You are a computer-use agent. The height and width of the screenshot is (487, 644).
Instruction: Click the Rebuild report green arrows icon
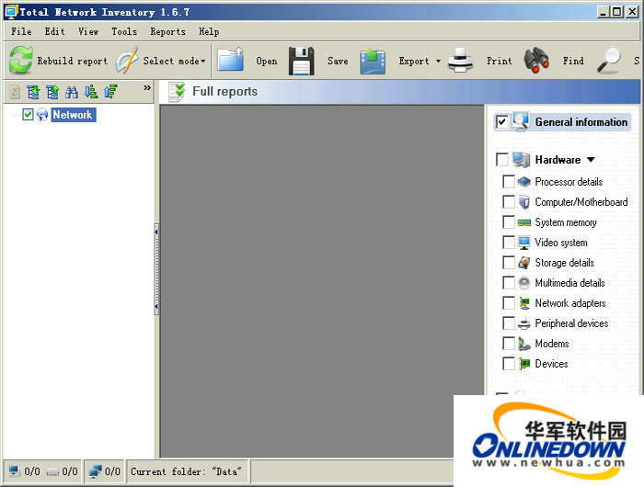tap(20, 61)
